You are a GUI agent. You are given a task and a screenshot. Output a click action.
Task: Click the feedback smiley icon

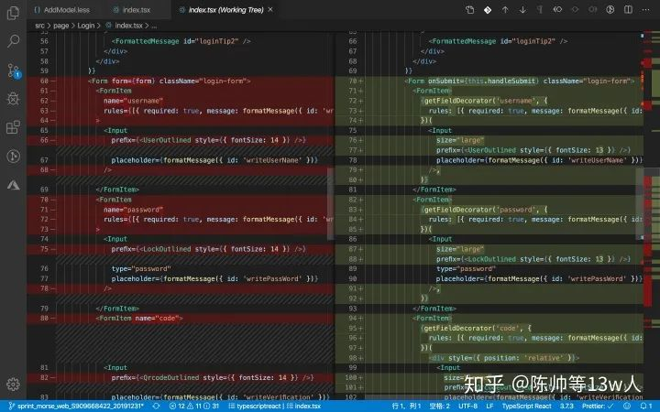pyautogui.click(x=627, y=407)
